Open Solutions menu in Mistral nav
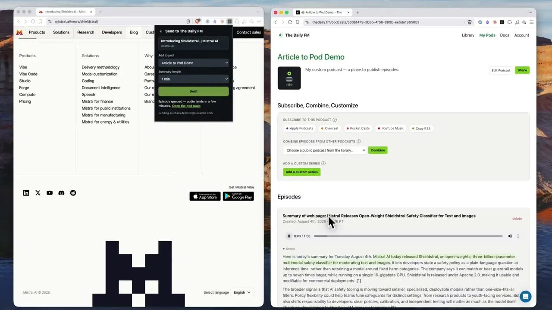This screenshot has height=310, width=552. pos(61,32)
